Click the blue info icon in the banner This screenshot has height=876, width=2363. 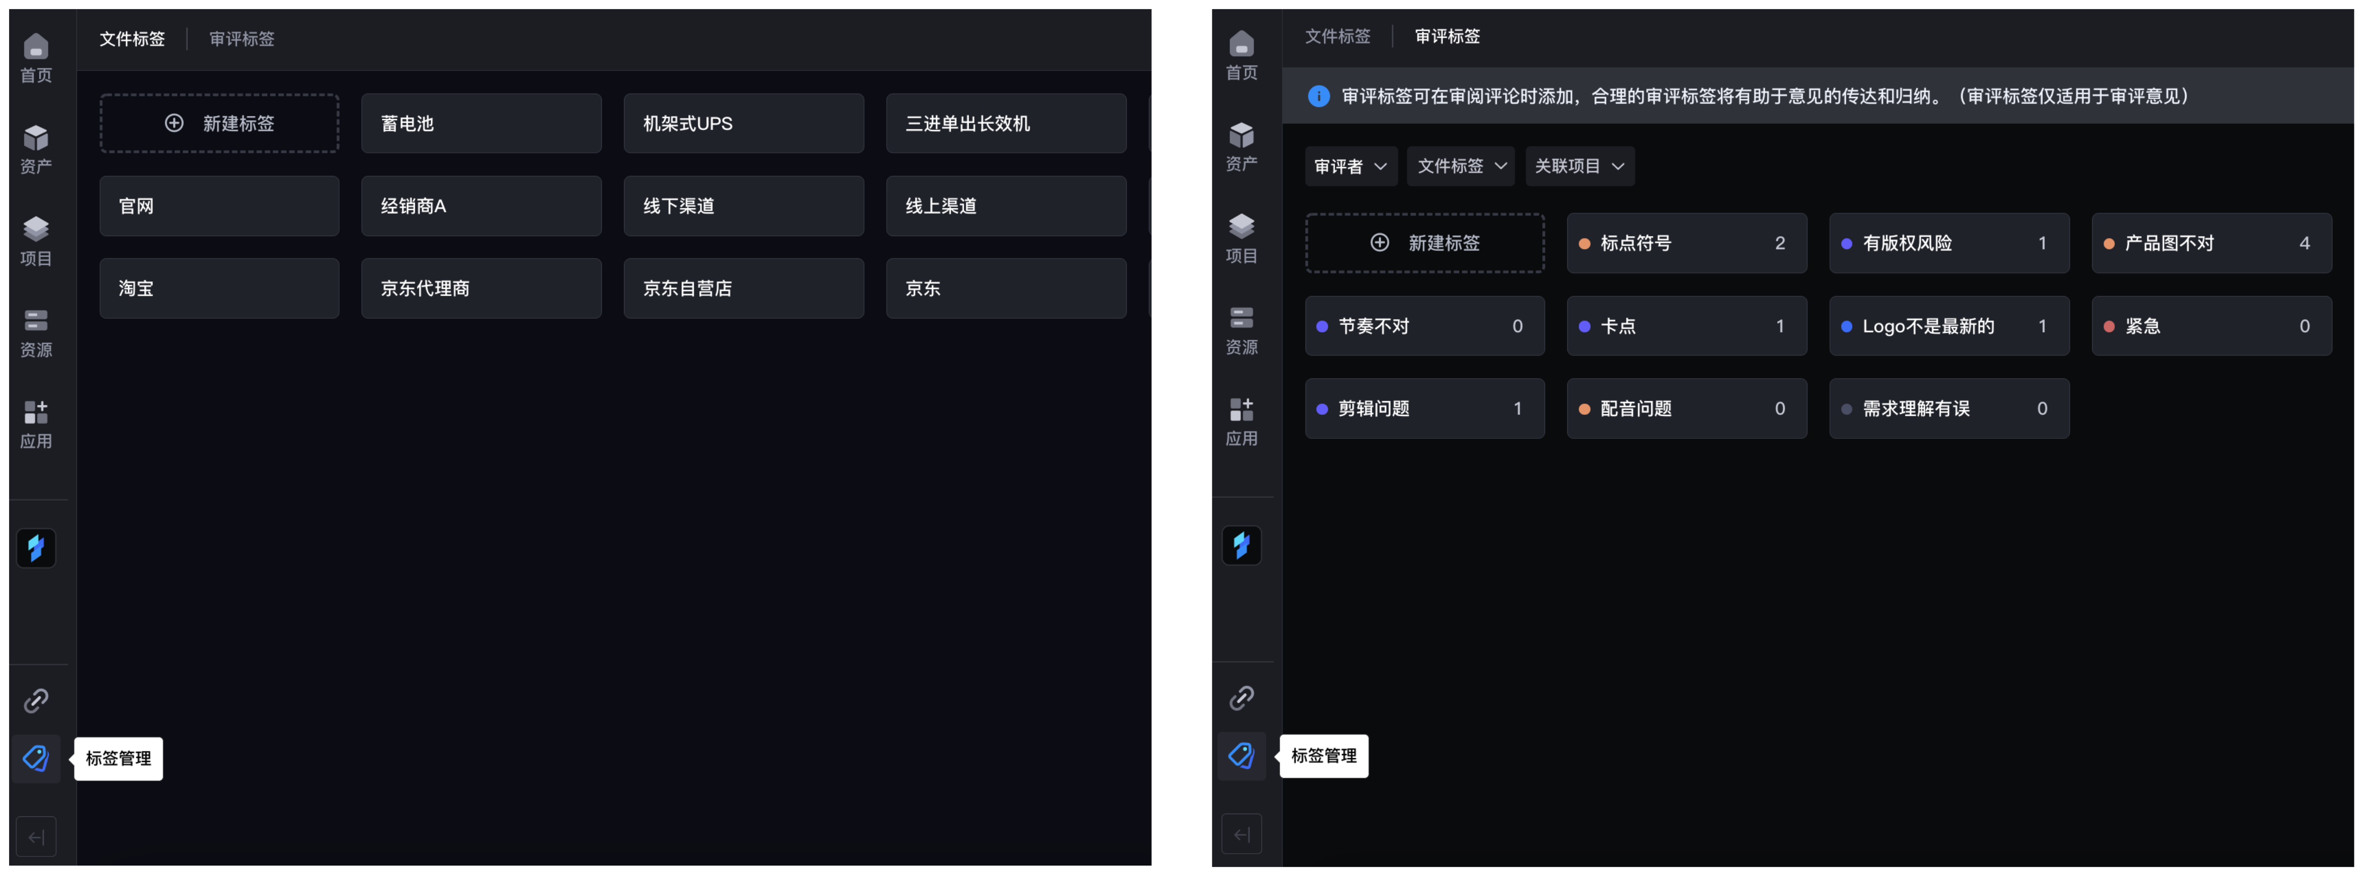tap(1318, 96)
